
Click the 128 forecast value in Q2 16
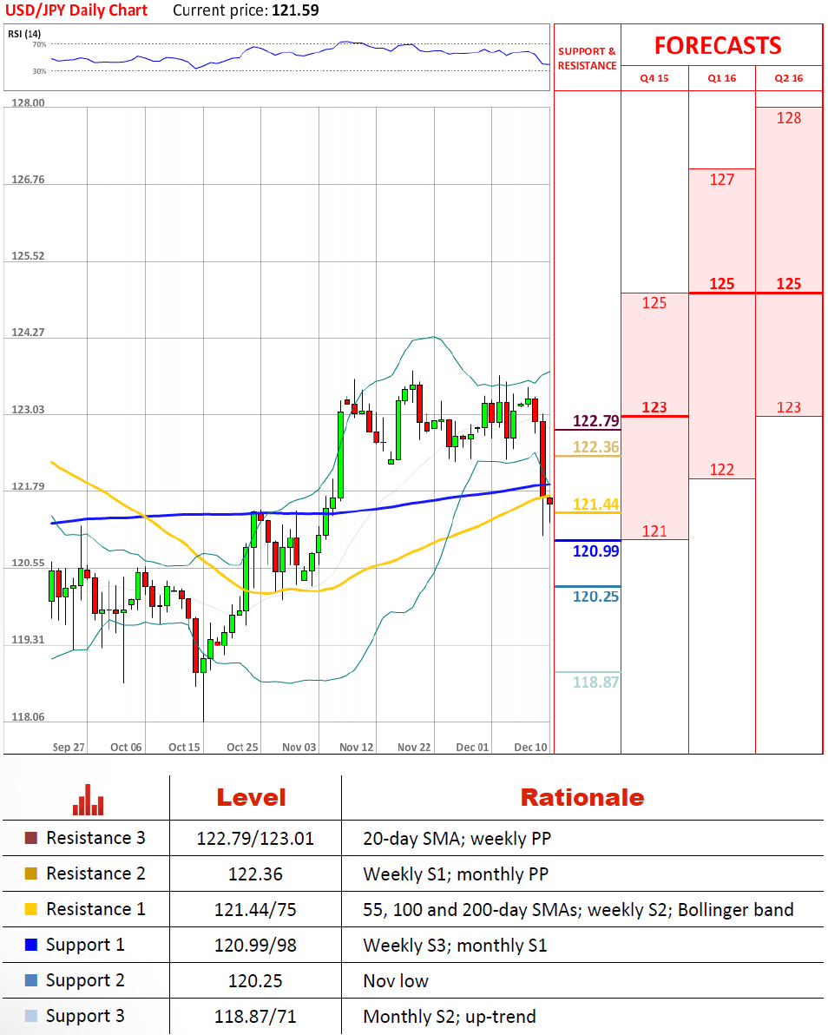coord(789,118)
